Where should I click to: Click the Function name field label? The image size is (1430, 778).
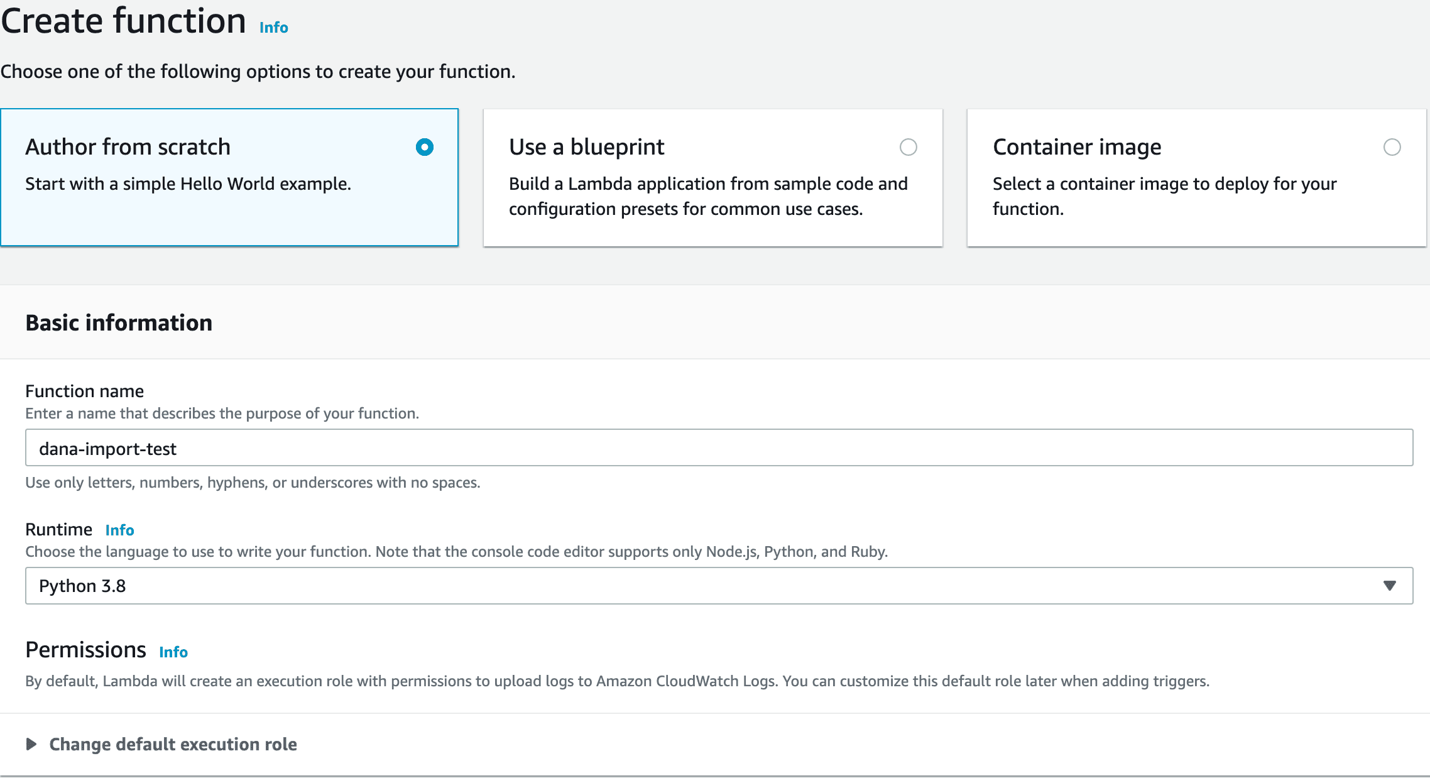84,391
